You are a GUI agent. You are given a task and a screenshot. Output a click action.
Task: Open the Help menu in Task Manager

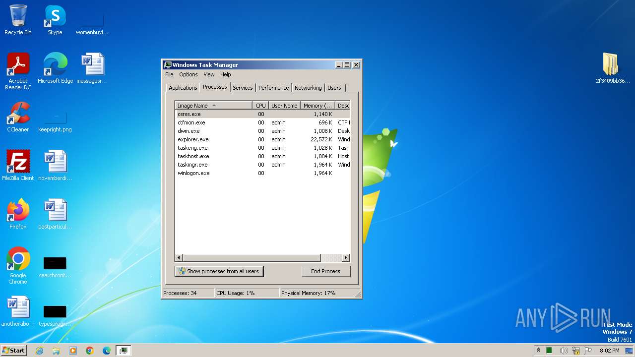(x=226, y=74)
